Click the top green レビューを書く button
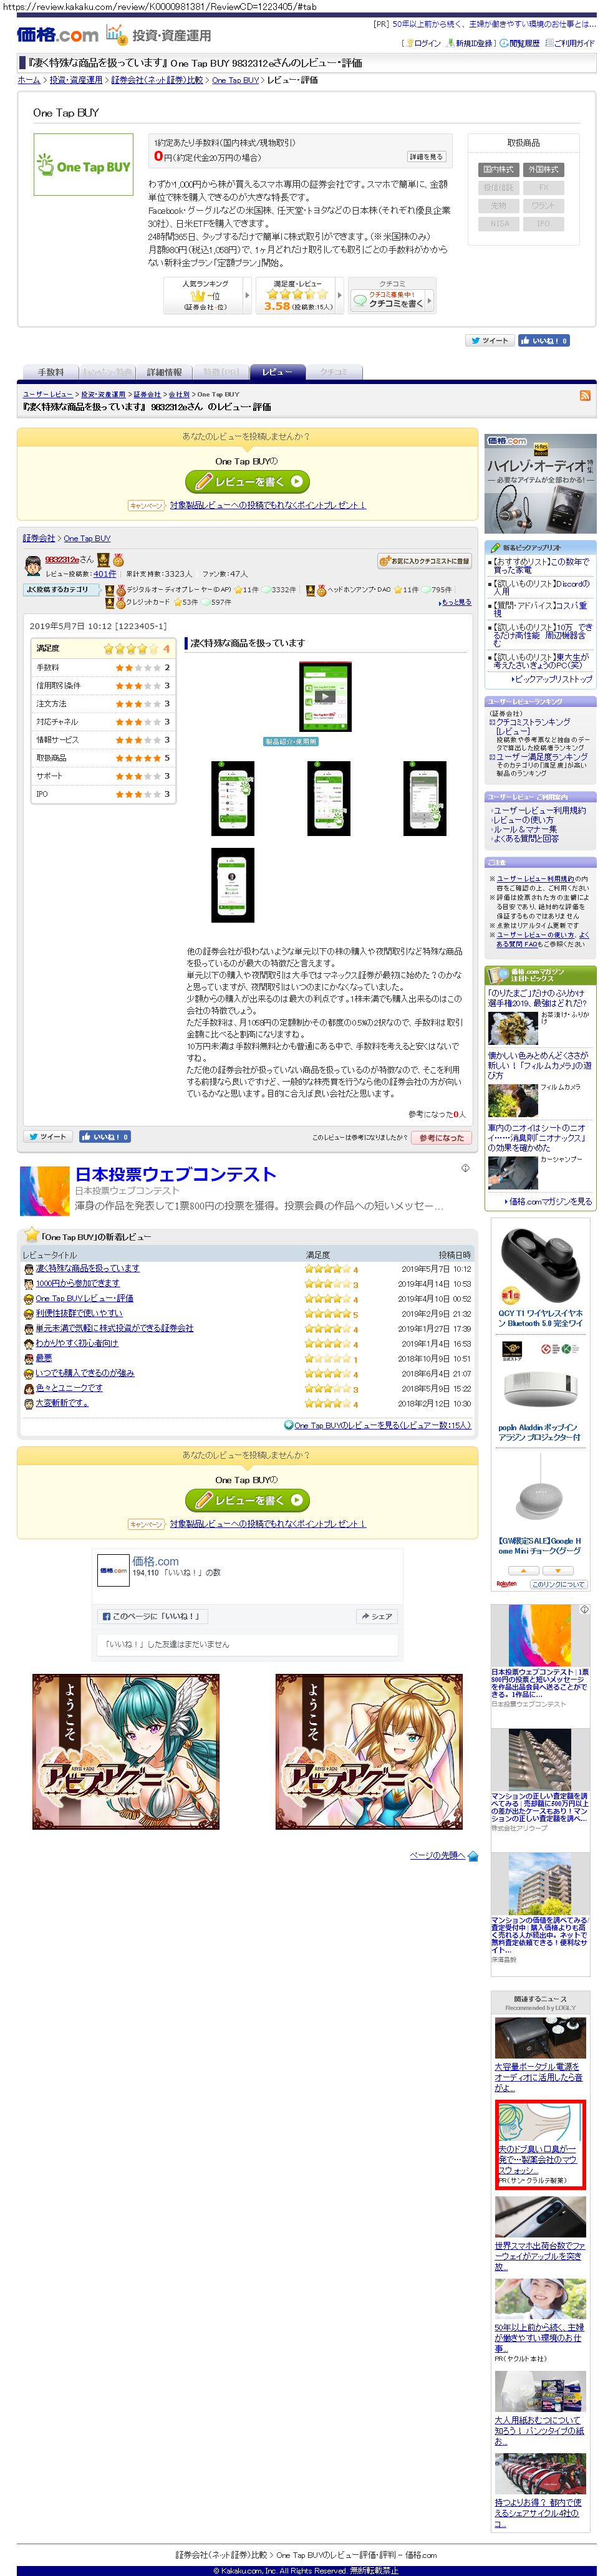Image resolution: width=613 pixels, height=2576 pixels. tap(247, 482)
